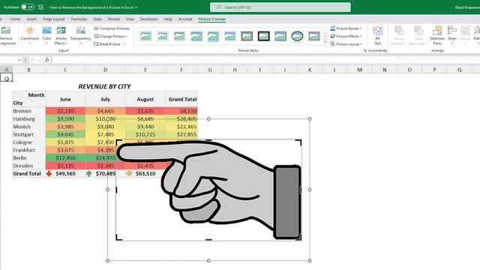
Task: Select Munich July cell $9,040
Action: pos(105,127)
